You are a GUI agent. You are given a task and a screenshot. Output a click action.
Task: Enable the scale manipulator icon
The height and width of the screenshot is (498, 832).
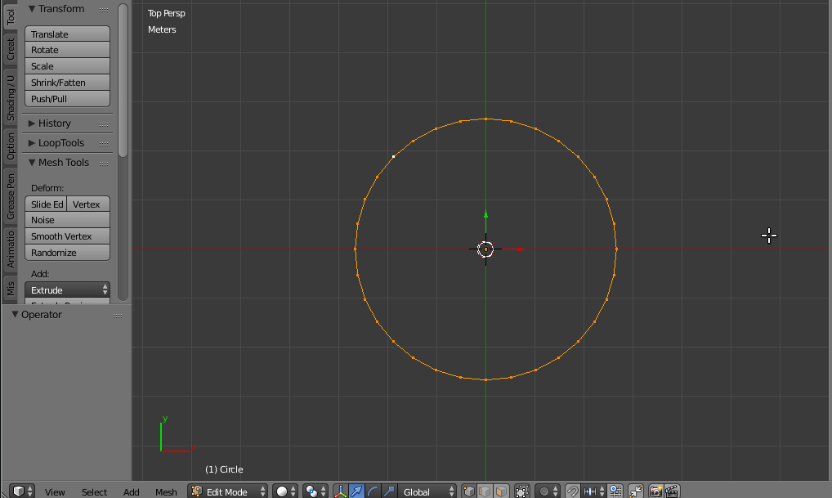[388, 491]
